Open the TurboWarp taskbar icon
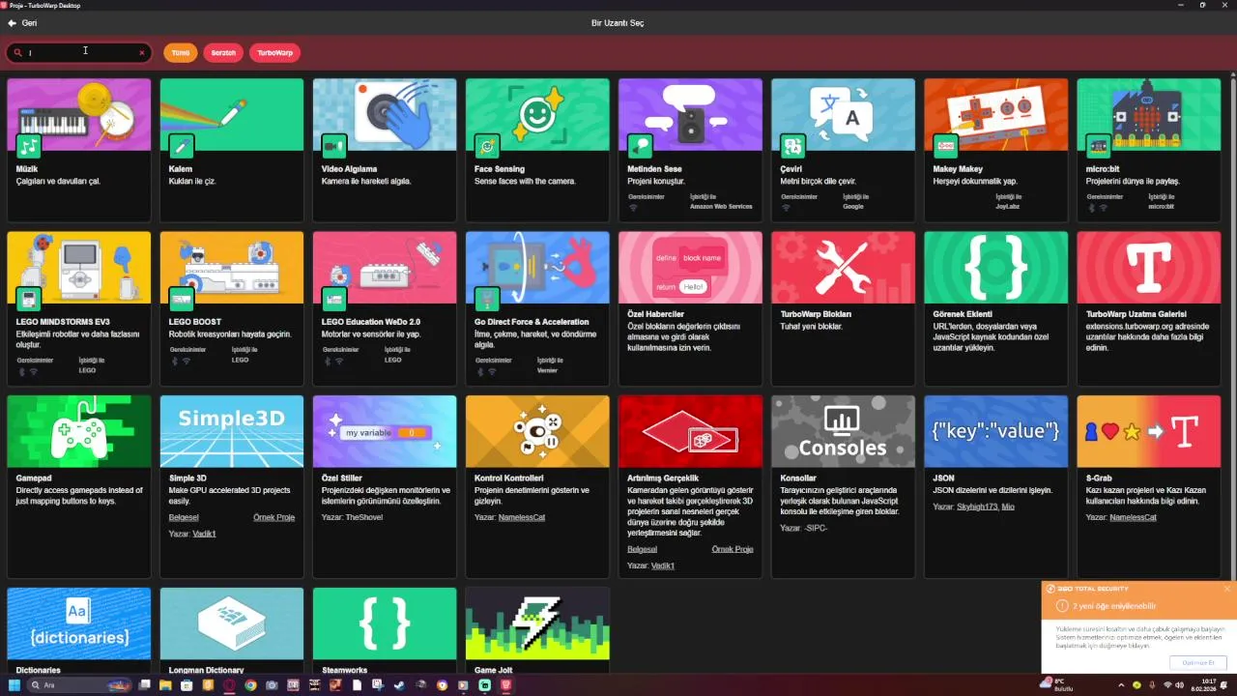 (505, 685)
